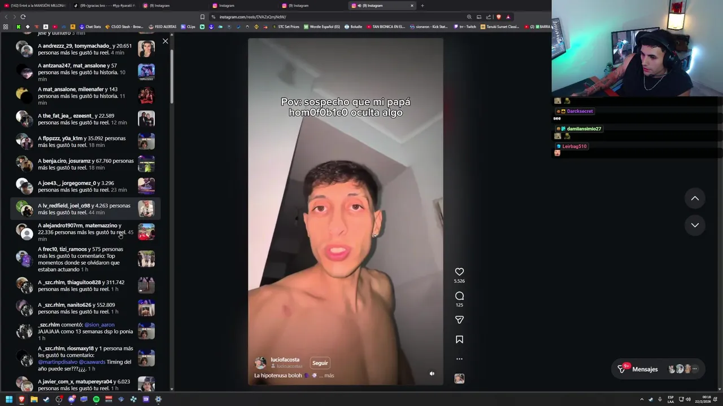Screen dimensions: 723x406
Task: Open reel thumbnail beside lv_redfield notification
Action: tap(146, 209)
